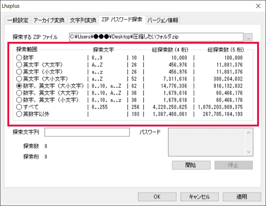Click the 探索桁 label
266x206 pixels.
31,157
